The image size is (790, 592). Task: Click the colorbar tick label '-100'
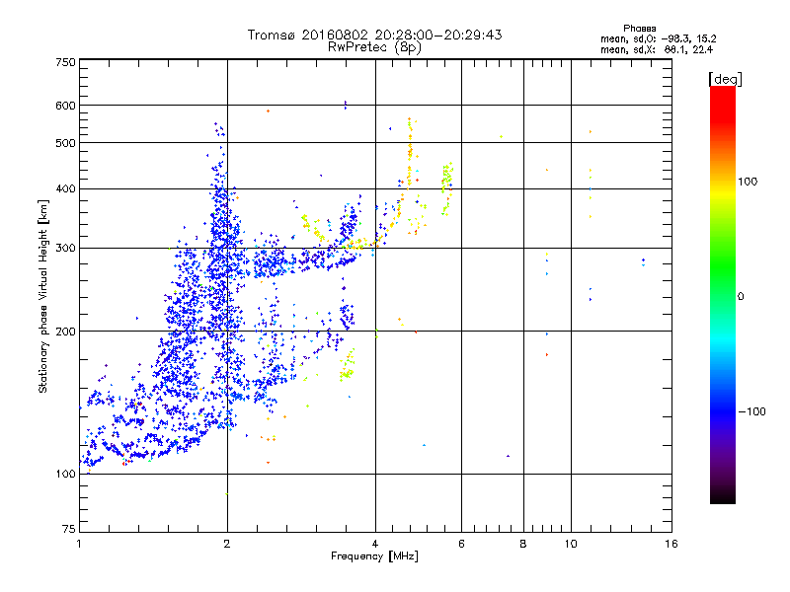pos(751,411)
